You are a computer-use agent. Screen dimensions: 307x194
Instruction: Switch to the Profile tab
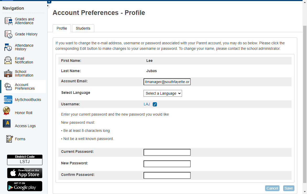[62, 28]
